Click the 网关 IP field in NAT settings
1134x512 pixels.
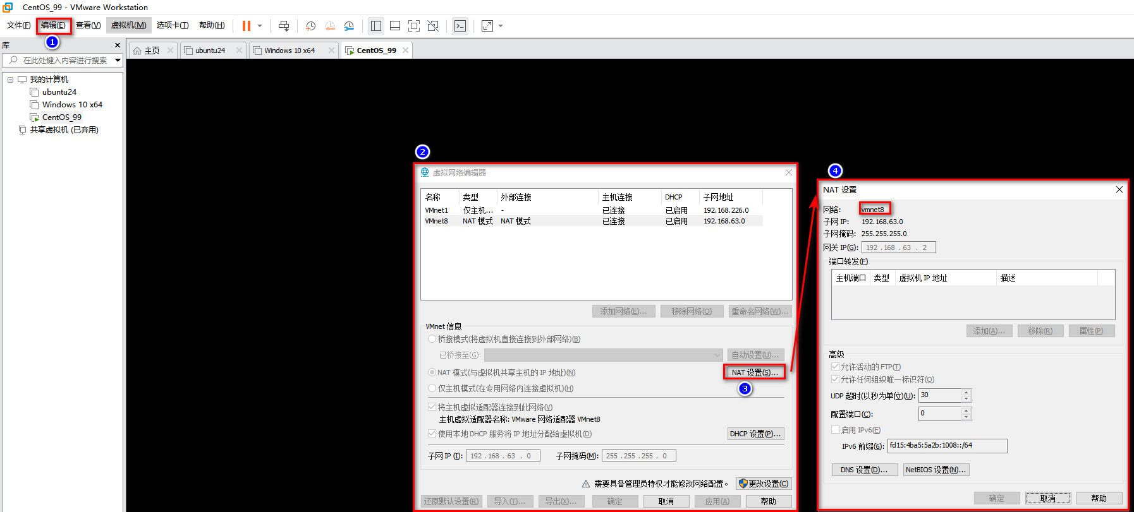898,247
